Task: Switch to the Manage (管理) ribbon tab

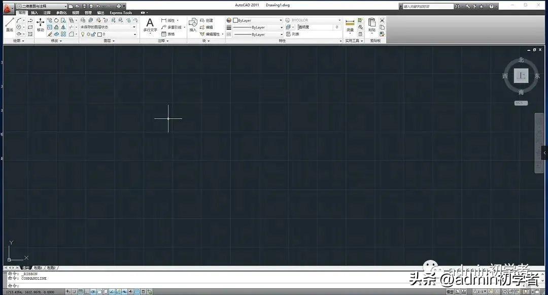Action: coord(88,13)
